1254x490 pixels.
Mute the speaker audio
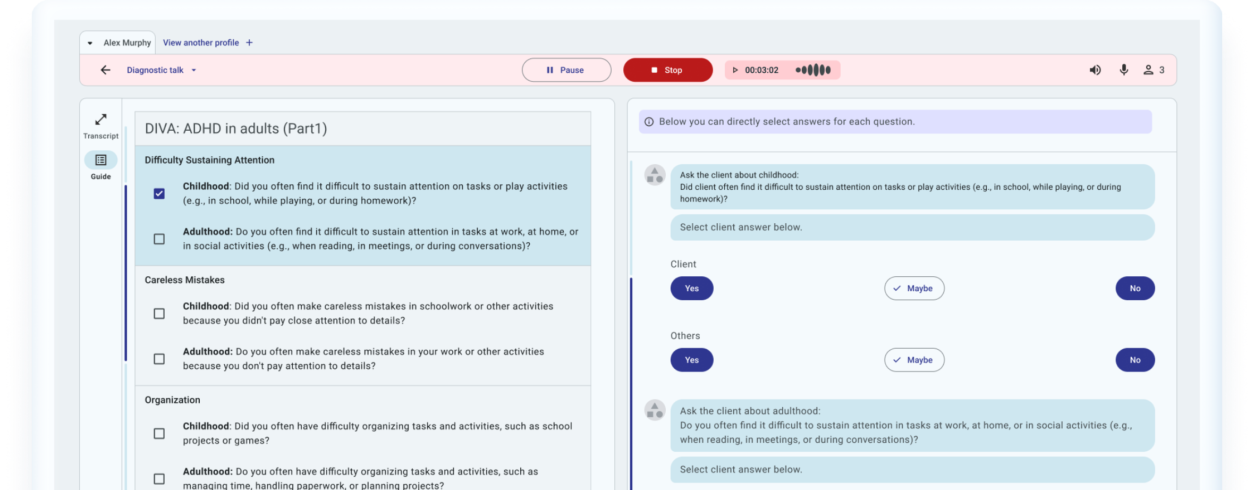point(1095,70)
